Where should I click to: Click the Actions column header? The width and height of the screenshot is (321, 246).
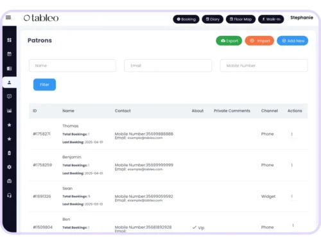pyautogui.click(x=295, y=110)
